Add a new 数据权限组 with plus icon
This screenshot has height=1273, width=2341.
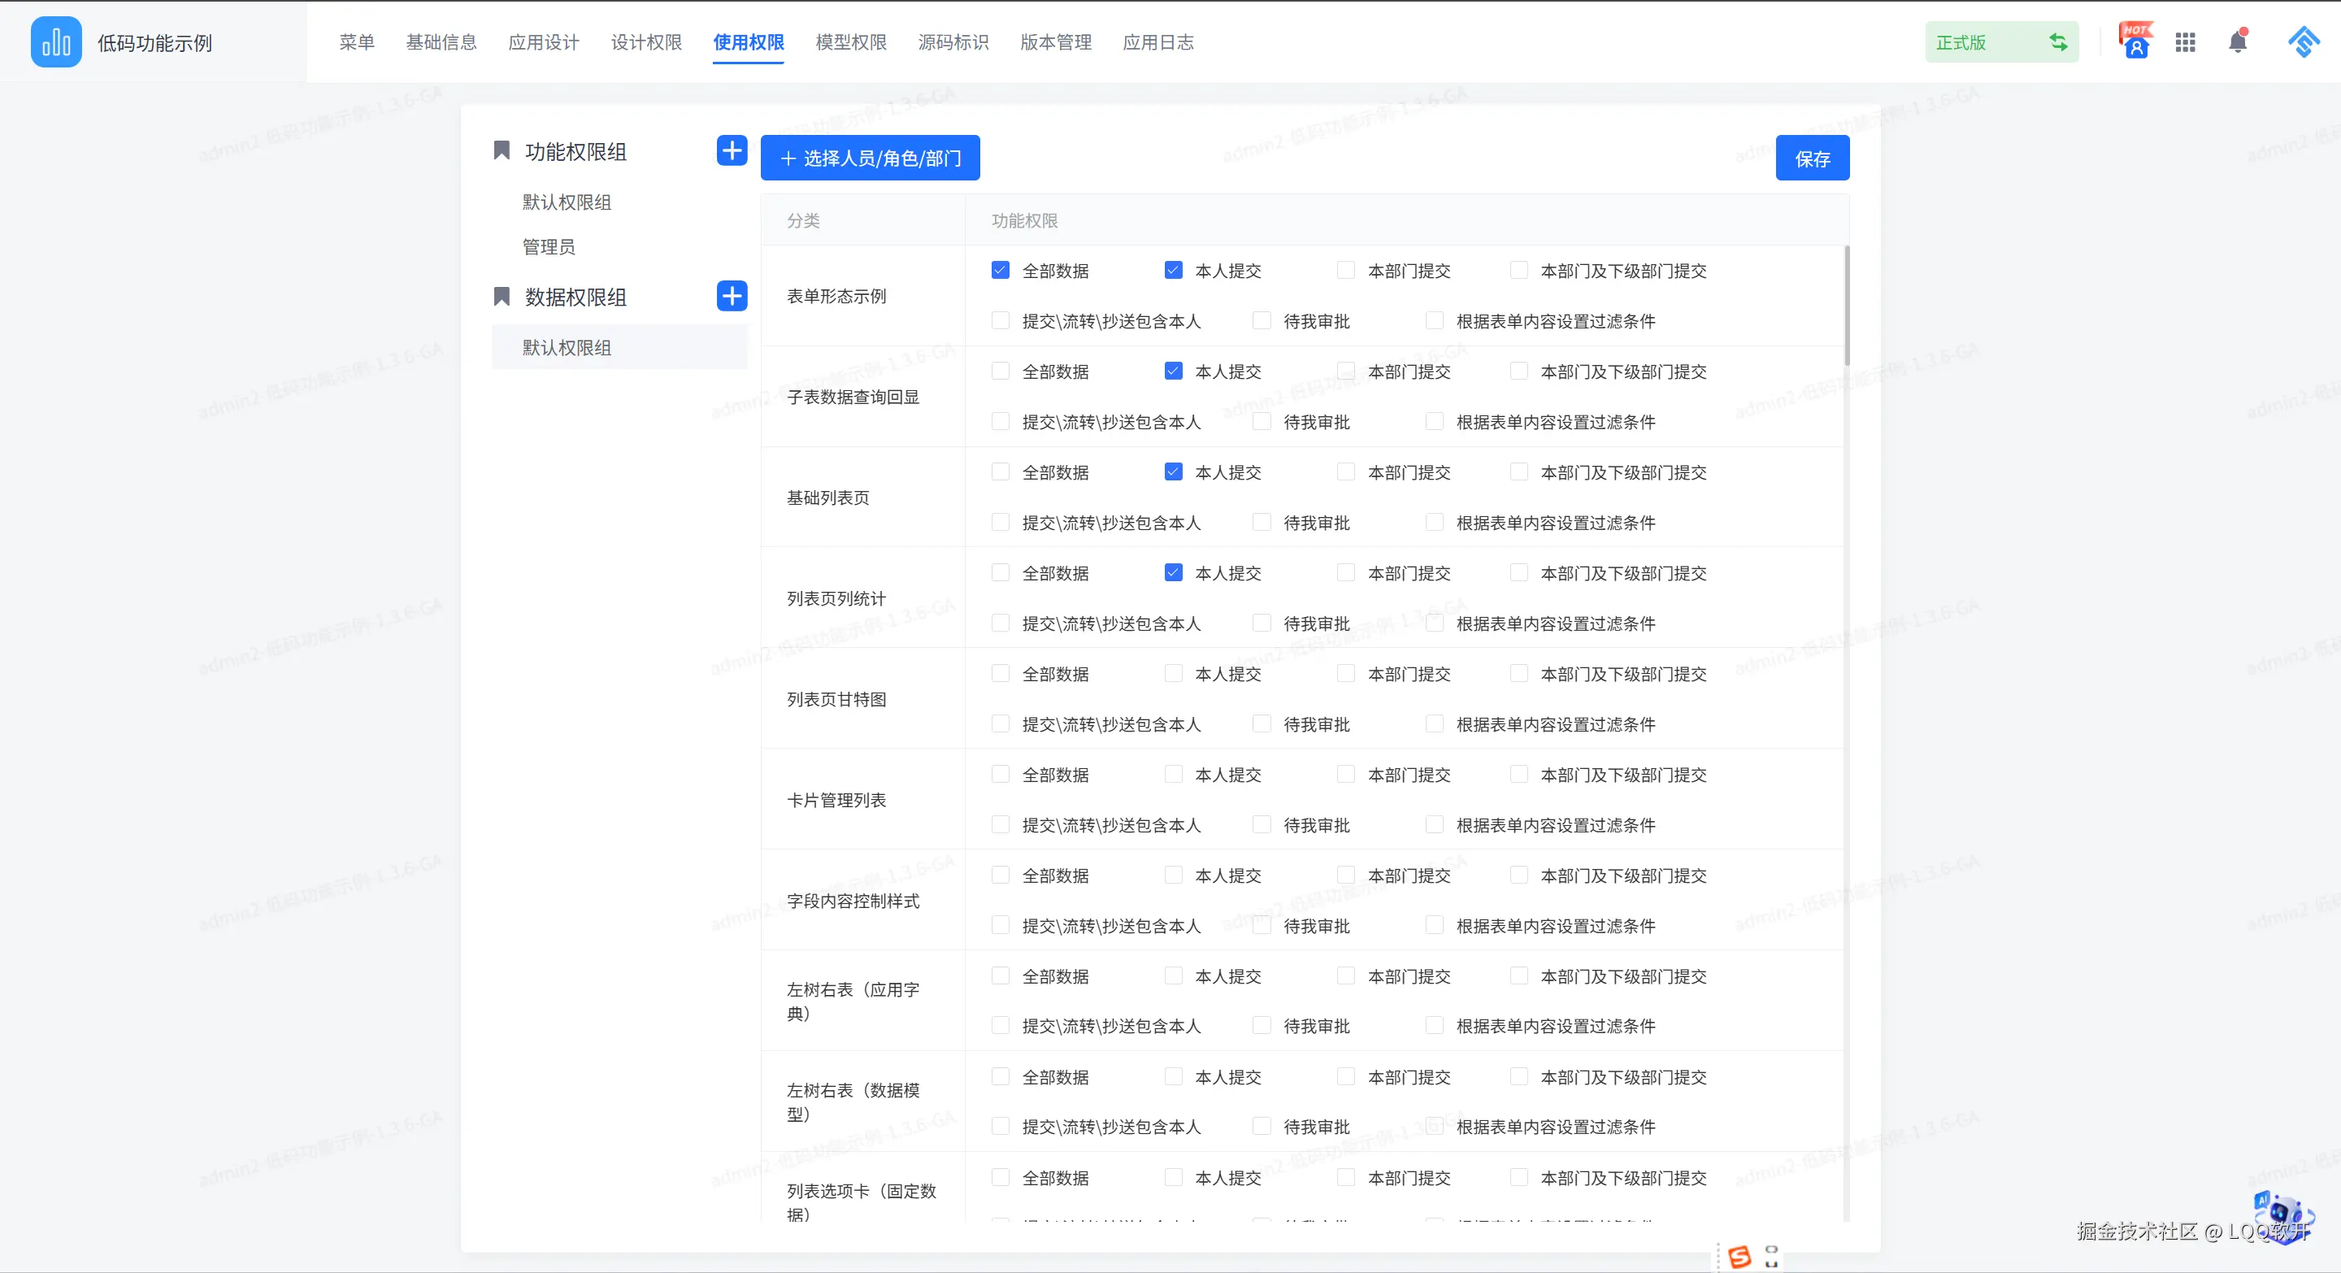(732, 296)
